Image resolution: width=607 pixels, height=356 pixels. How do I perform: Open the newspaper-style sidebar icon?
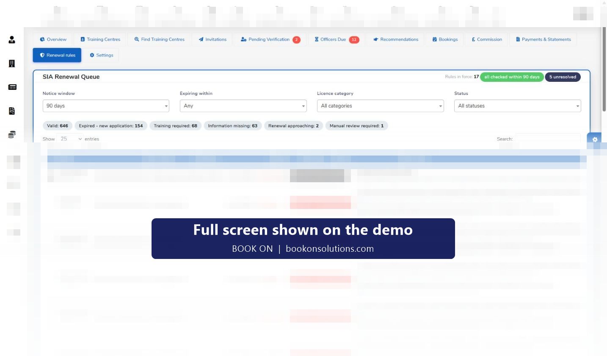pos(12,87)
